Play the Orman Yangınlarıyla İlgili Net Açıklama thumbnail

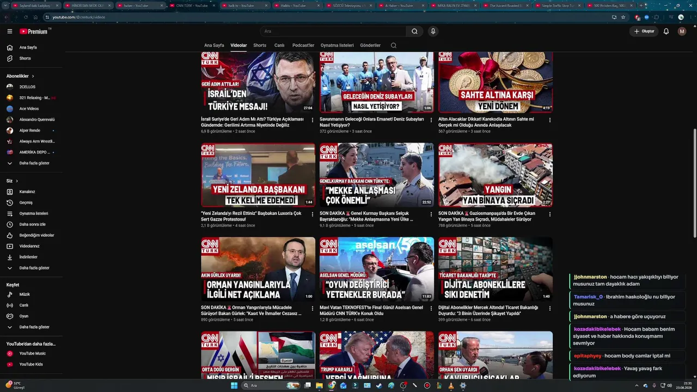pos(258,269)
